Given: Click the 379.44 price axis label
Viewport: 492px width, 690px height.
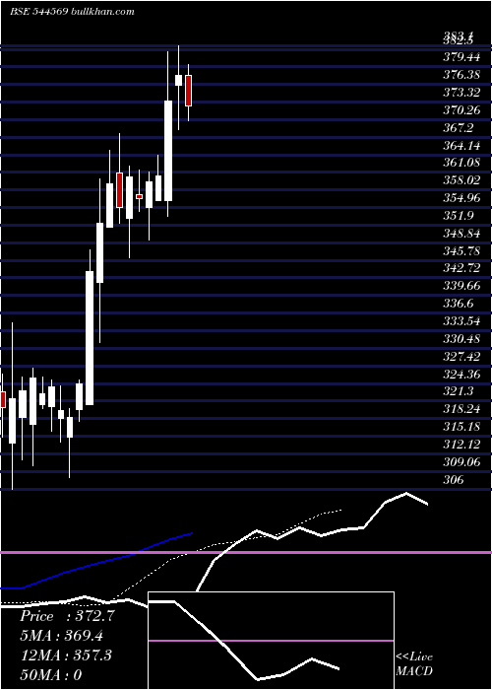Looking at the screenshot, I should pyautogui.click(x=461, y=57).
